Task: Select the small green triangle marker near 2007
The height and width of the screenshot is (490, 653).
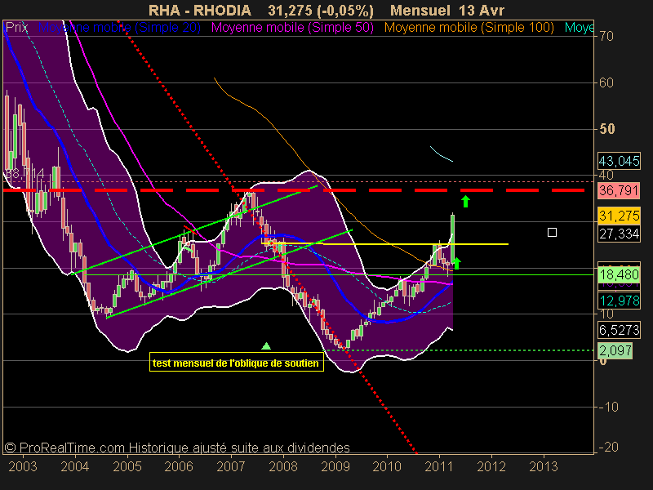Action: (x=266, y=345)
